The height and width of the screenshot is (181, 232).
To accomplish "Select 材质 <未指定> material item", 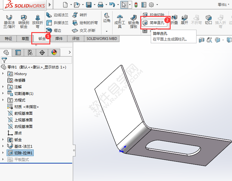I will [23, 107].
